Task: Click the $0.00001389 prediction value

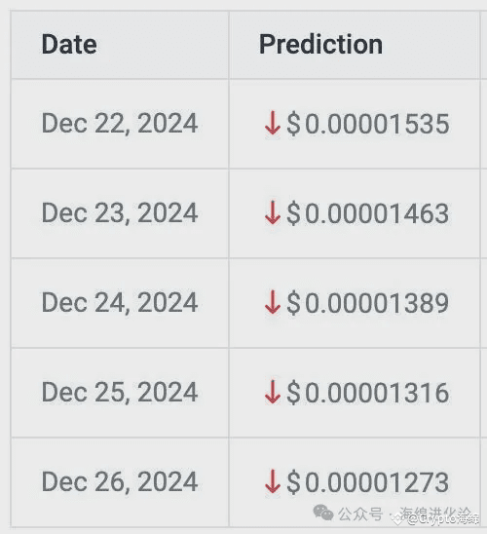Action: [368, 302]
